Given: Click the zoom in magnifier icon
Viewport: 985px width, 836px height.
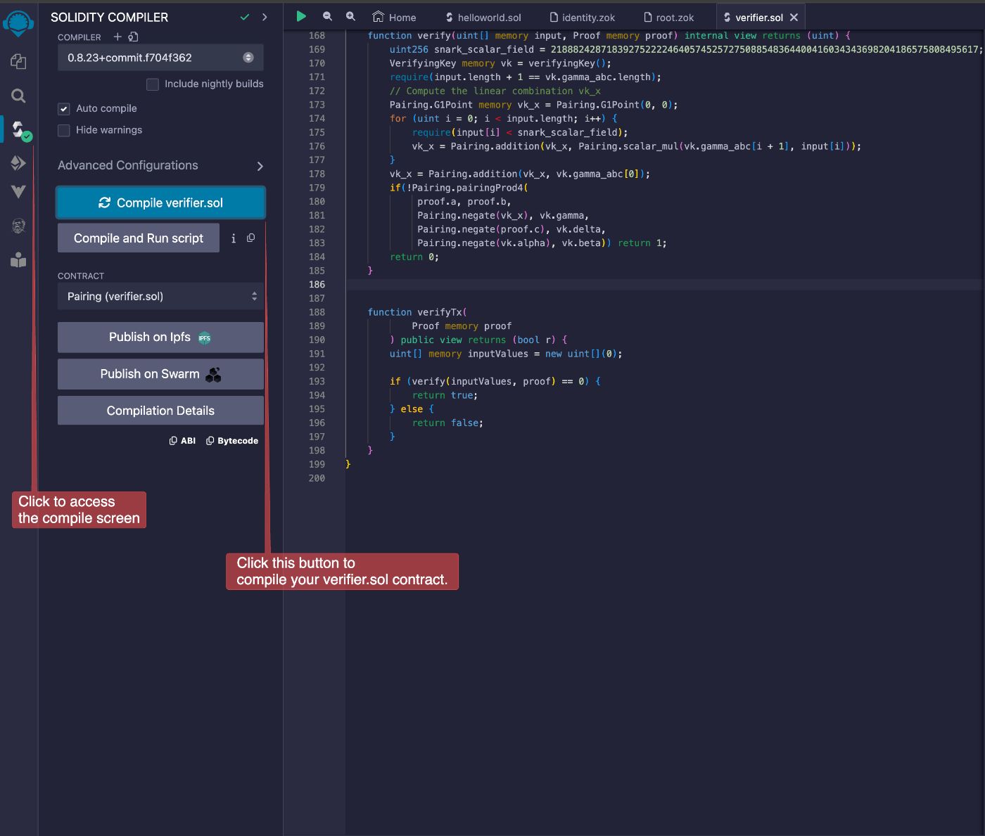Looking at the screenshot, I should (350, 16).
